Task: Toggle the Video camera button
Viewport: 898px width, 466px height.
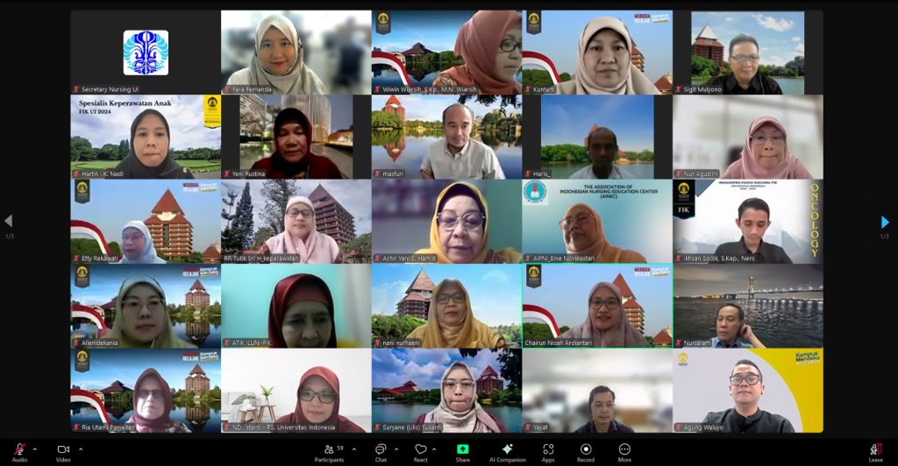Action: (x=63, y=448)
